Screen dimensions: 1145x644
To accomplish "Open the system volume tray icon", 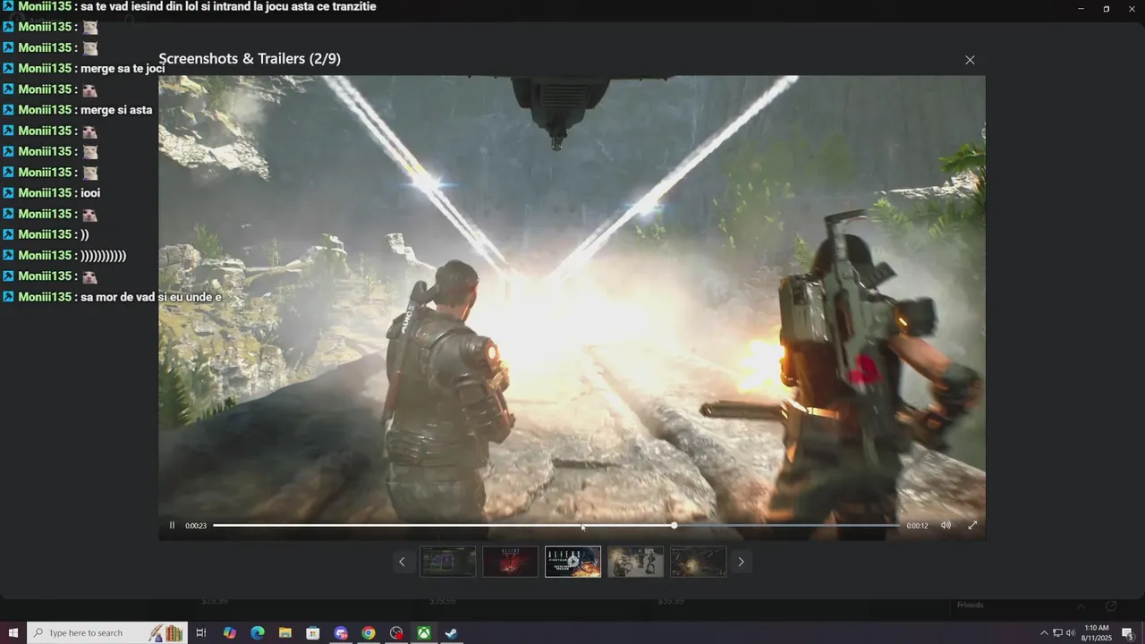I will [x=1071, y=633].
